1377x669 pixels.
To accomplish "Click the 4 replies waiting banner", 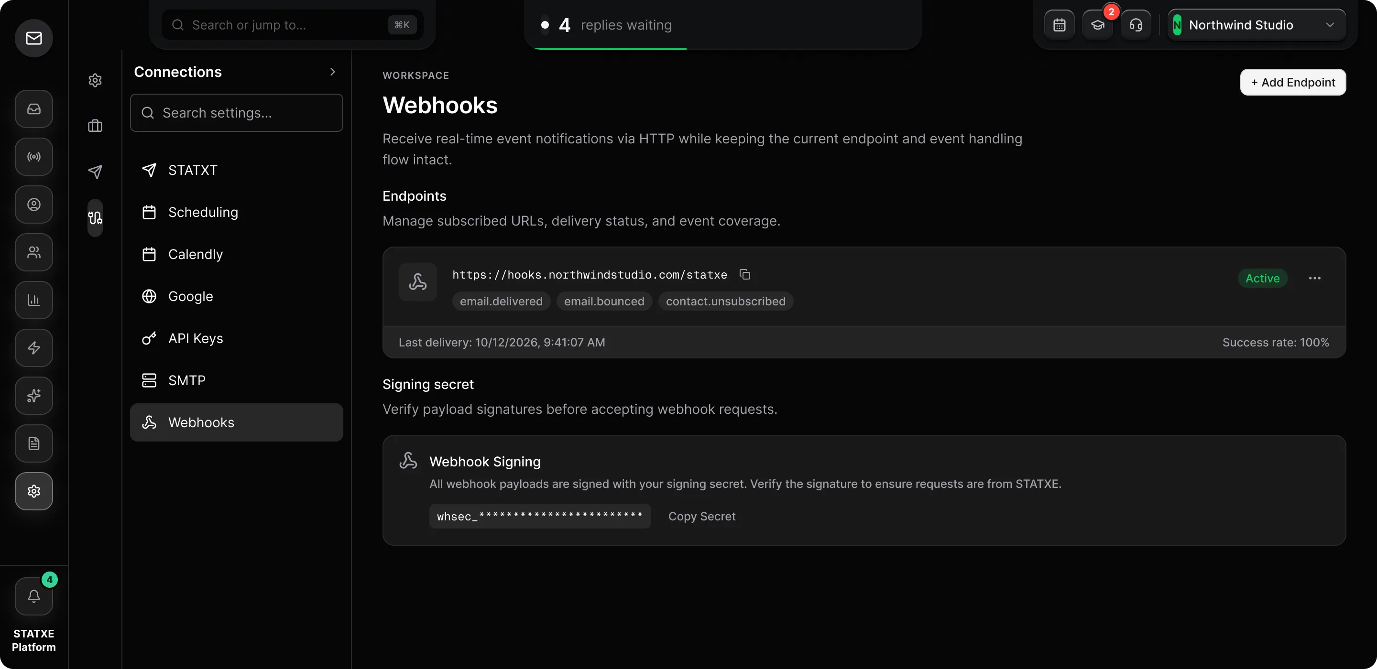I will click(723, 25).
